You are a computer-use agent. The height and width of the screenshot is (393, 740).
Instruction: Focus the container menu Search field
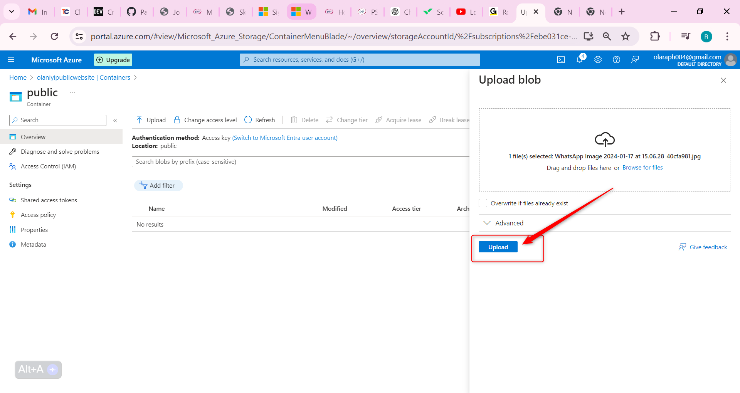click(x=58, y=120)
